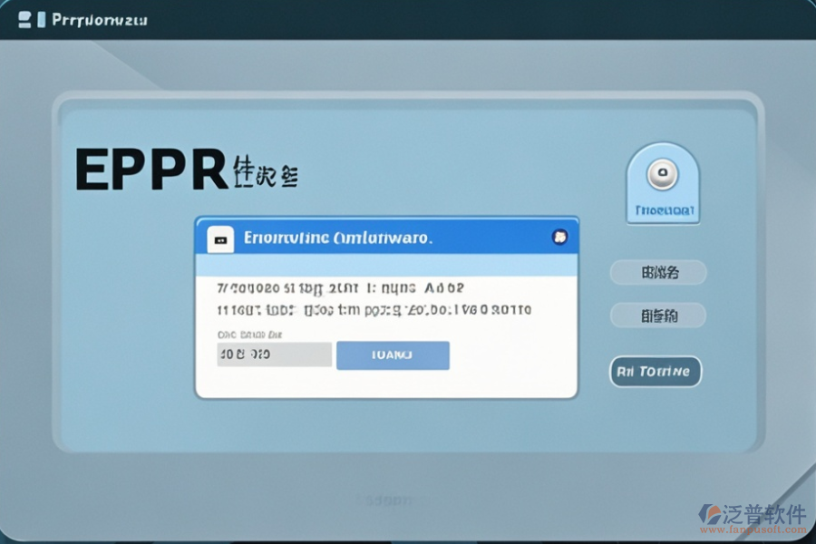Image resolution: width=816 pixels, height=544 pixels.
Task: Select the first gray pill button under the webcam tile
Action: tap(658, 272)
